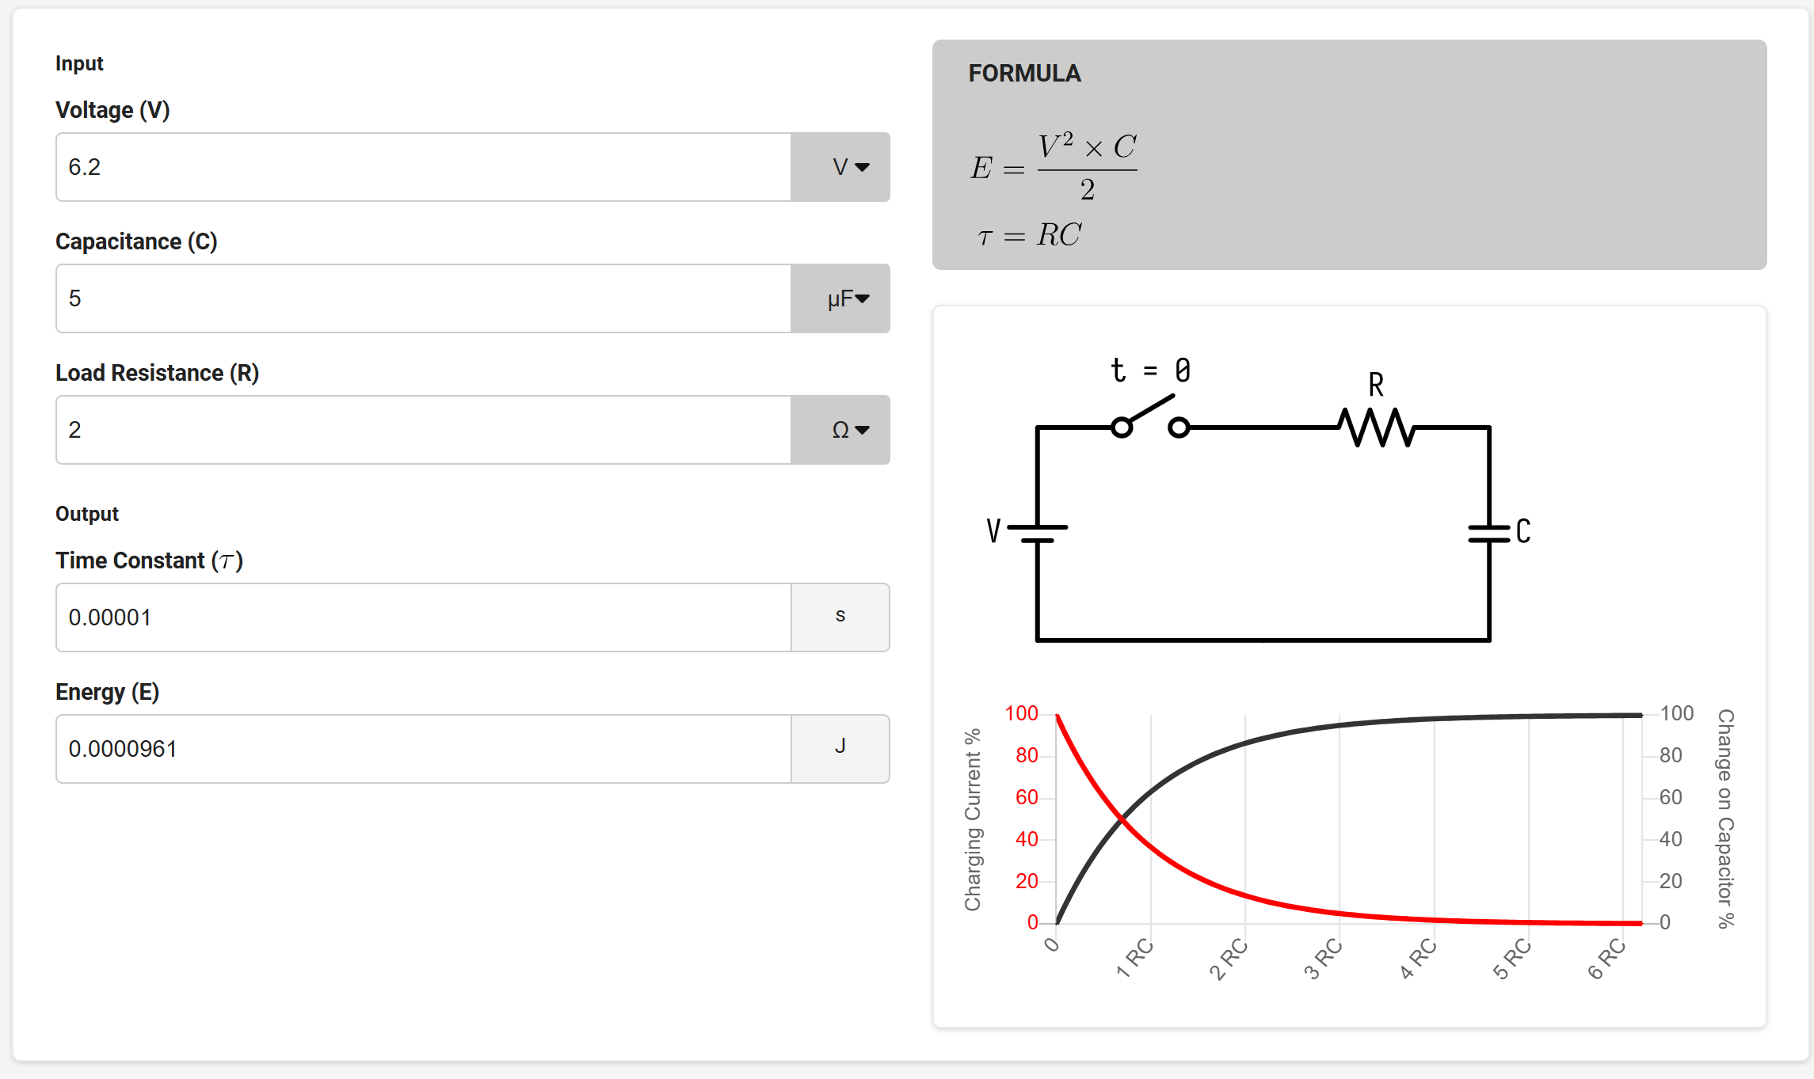The image size is (1814, 1079).
Task: Click the τ = RC formula
Action: 1030,235
